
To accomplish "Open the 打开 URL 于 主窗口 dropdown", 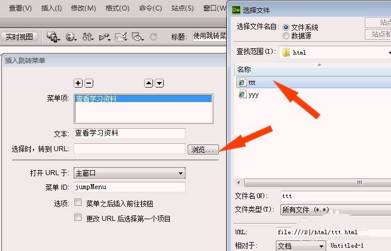I will pyautogui.click(x=130, y=173).
